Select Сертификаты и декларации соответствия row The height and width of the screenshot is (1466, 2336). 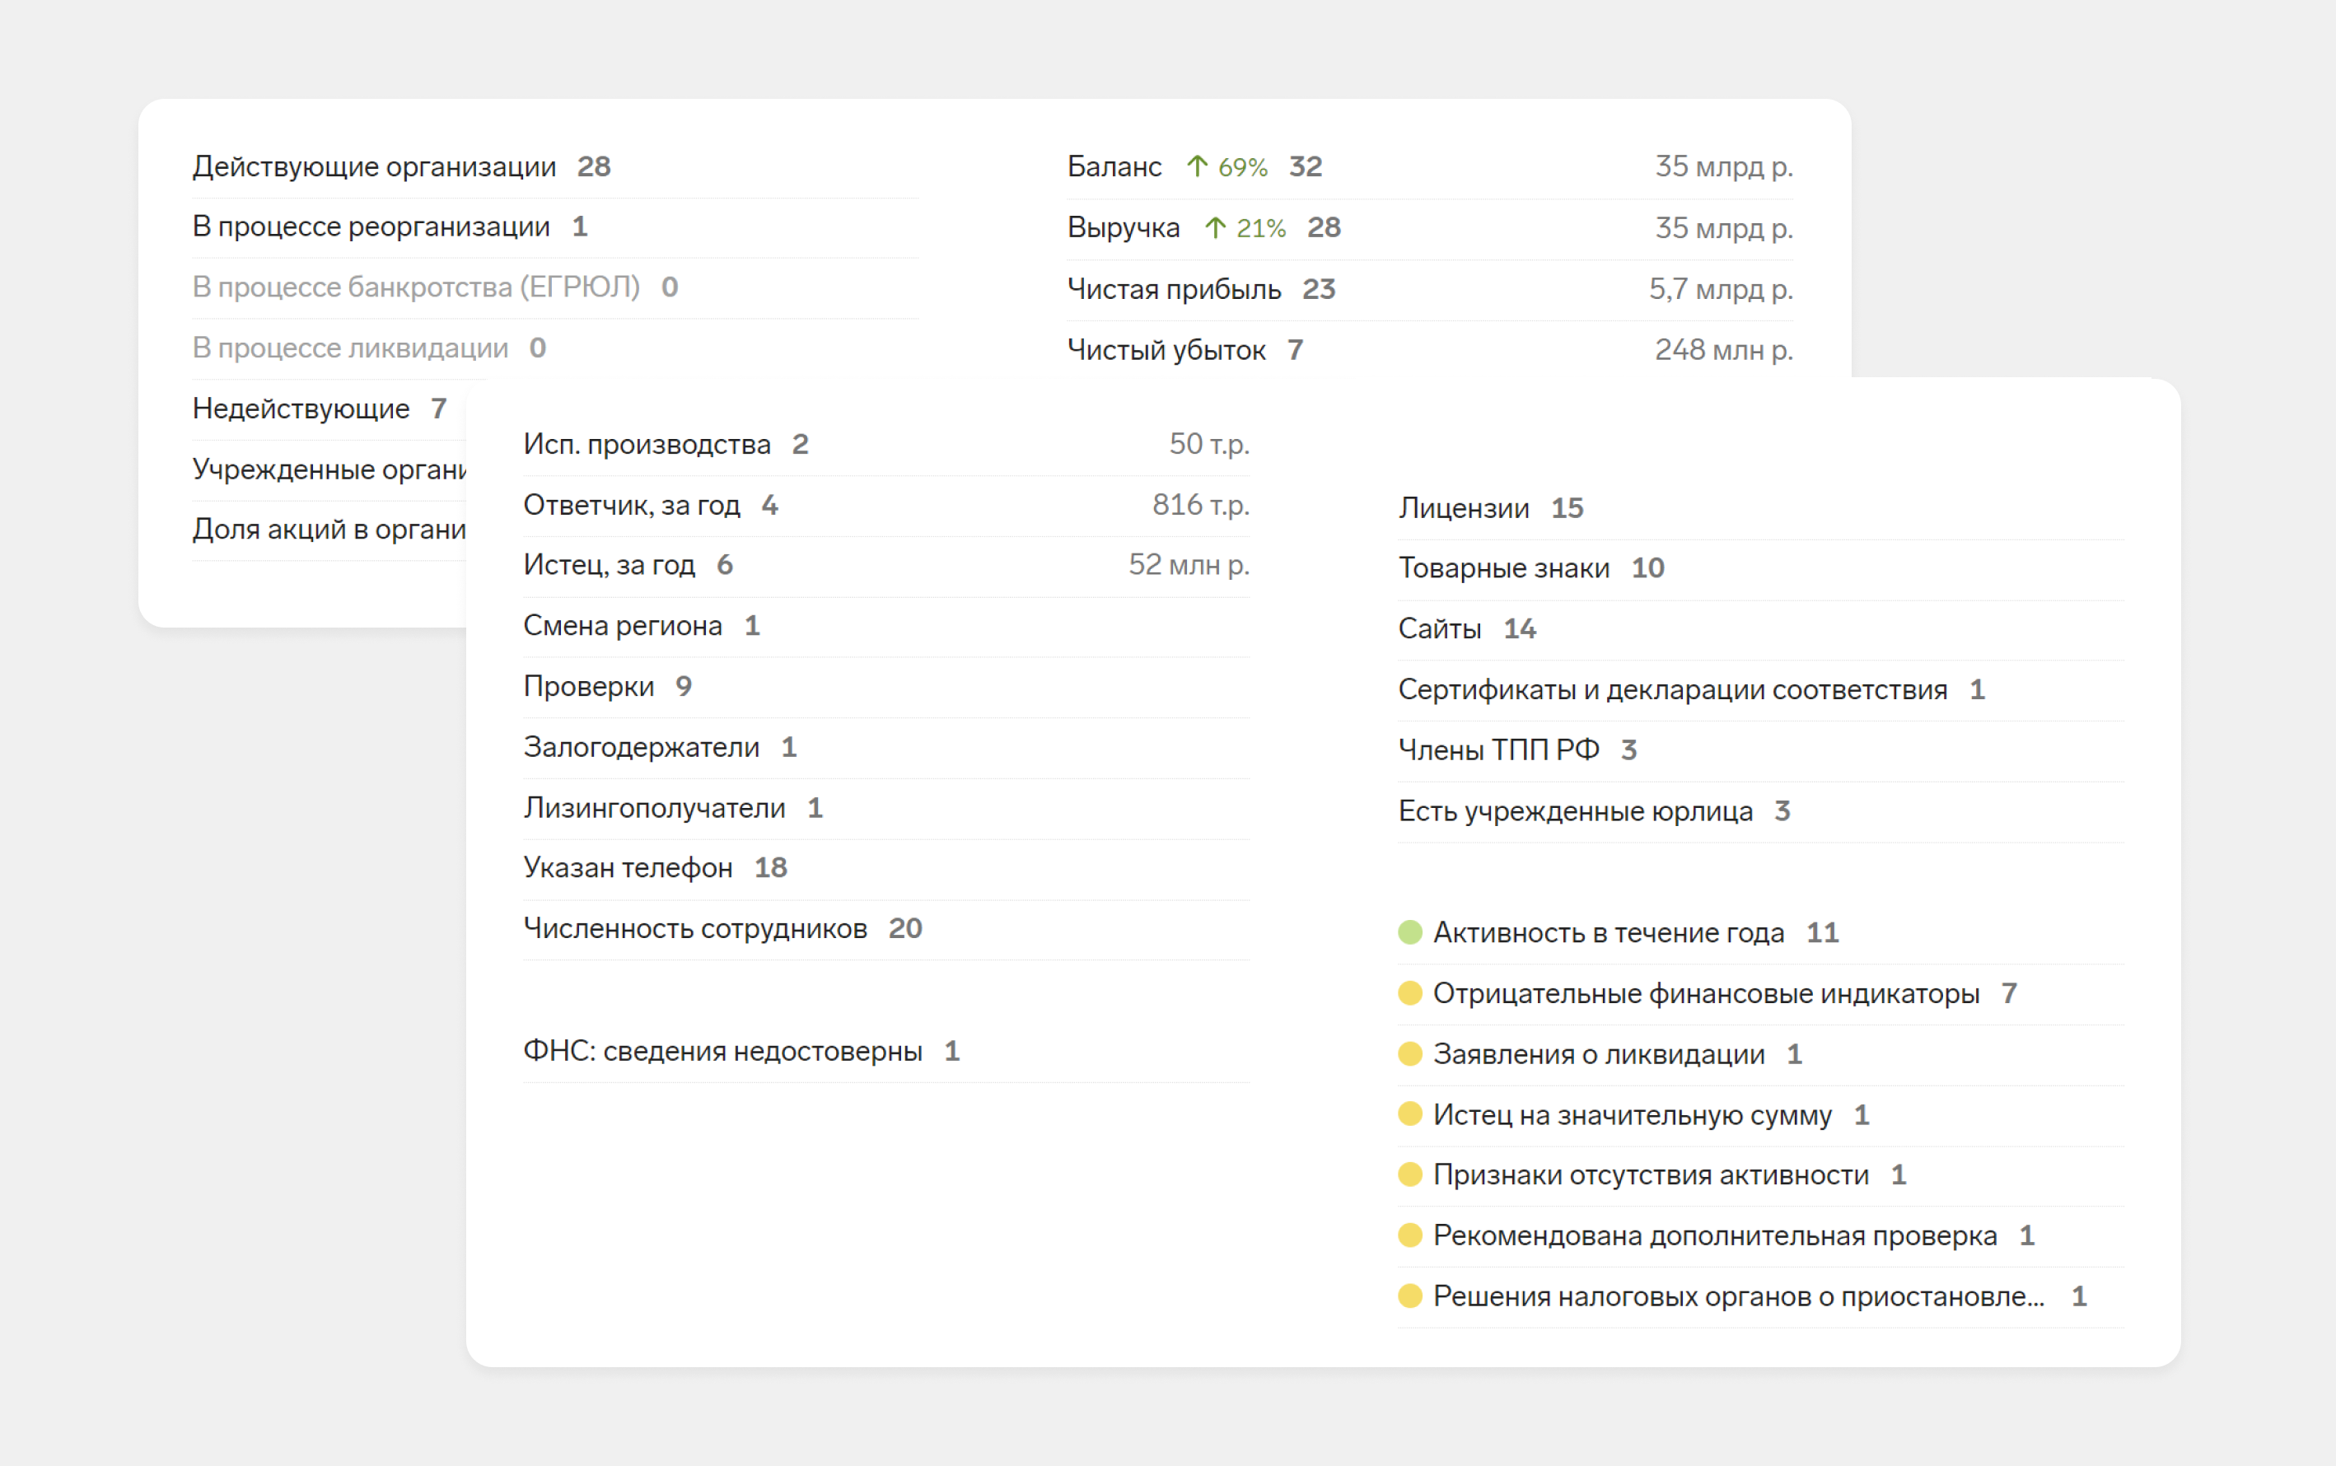1761,689
